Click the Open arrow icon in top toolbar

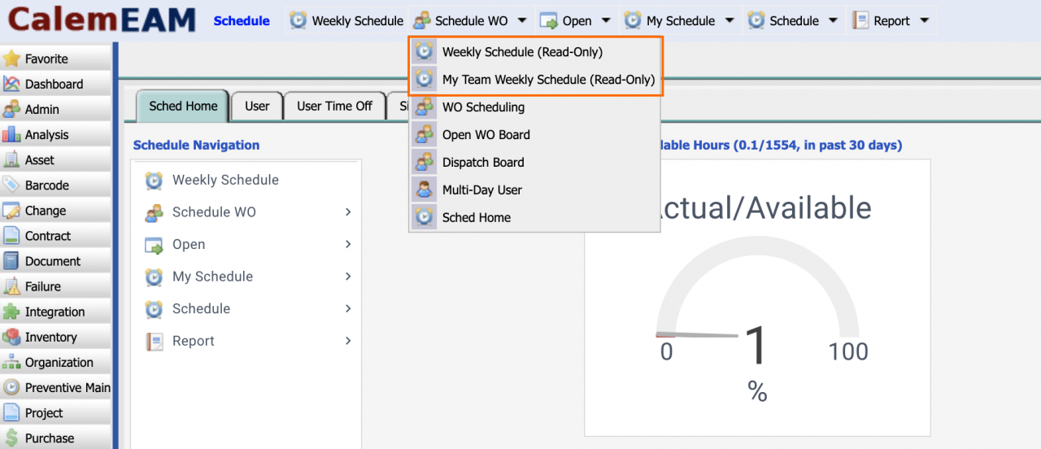point(549,20)
